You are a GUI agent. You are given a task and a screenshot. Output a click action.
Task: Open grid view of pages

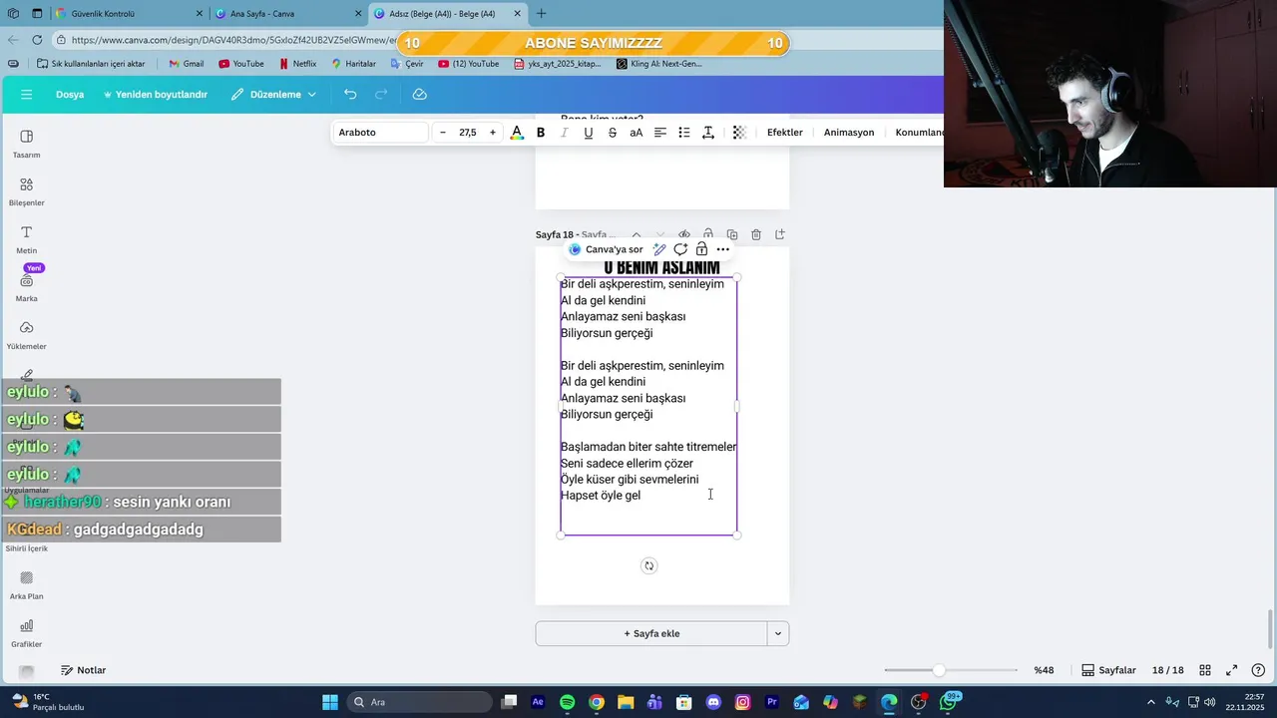[1205, 670]
